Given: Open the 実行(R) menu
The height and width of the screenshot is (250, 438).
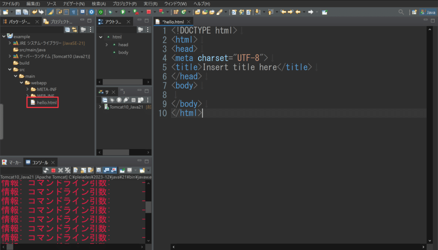Looking at the screenshot, I should [151, 3].
